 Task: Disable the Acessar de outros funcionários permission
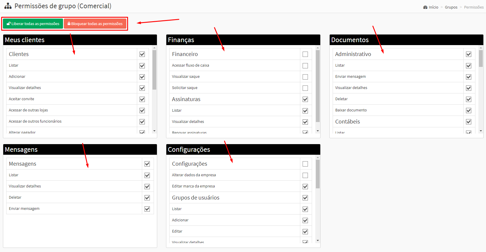click(x=142, y=122)
